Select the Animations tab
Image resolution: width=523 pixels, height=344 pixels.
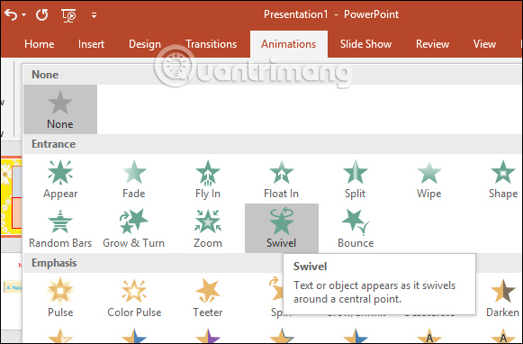289,44
